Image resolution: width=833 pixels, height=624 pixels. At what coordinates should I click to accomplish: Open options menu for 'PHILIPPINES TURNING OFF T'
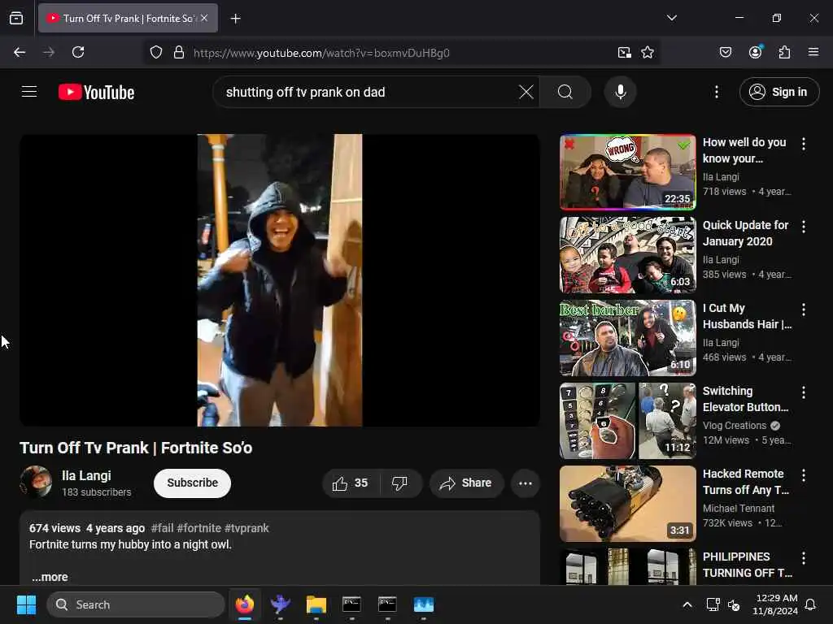[x=804, y=557]
